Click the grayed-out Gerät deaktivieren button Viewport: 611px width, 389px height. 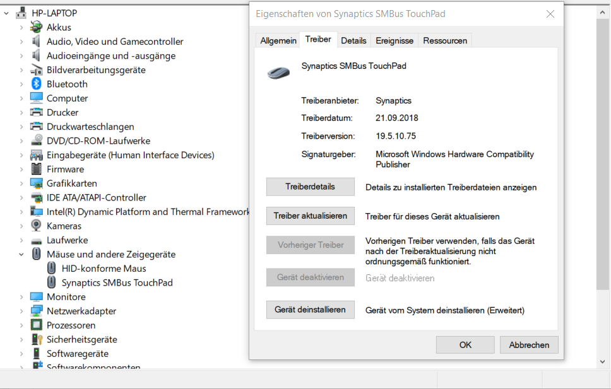coord(310,277)
